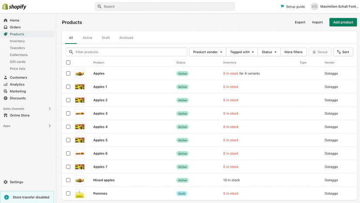
Task: Click the '10 in stock' inventory text
Action: click(231, 180)
